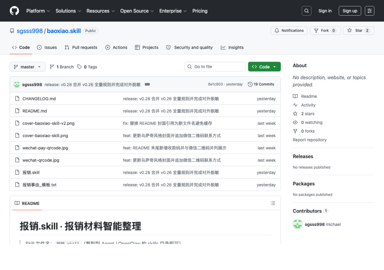The height and width of the screenshot is (270, 384).
Task: View the 19 Commits history
Action: click(261, 84)
